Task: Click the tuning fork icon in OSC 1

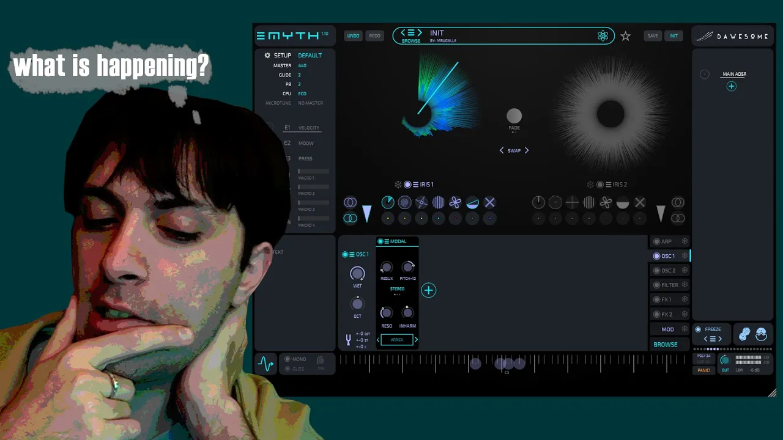Action: (x=349, y=340)
